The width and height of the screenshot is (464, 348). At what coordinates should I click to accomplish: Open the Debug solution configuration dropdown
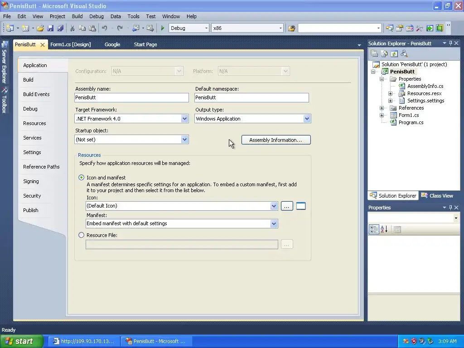(206, 28)
